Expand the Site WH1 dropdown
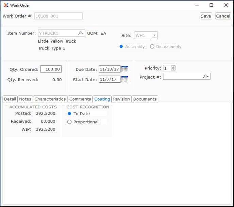 point(154,36)
